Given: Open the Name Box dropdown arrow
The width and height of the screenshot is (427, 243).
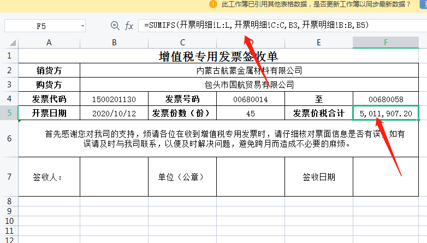Looking at the screenshot, I should (82, 26).
